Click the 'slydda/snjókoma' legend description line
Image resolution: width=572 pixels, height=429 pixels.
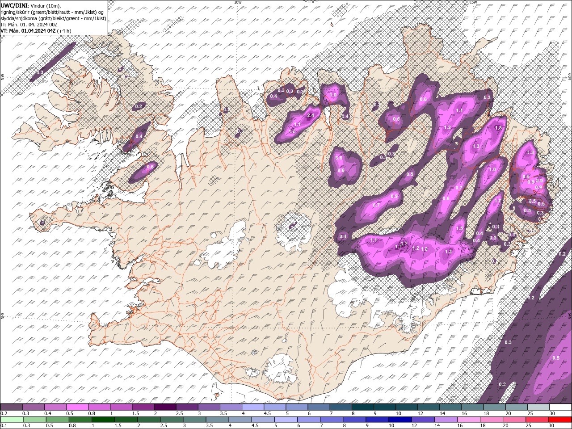54,18
